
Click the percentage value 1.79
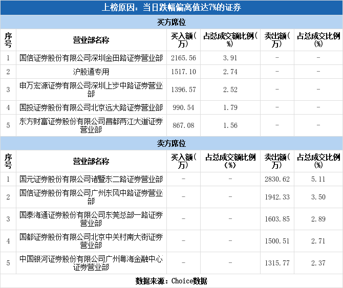pos(230,107)
